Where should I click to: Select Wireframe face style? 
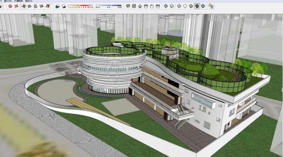point(179,7)
